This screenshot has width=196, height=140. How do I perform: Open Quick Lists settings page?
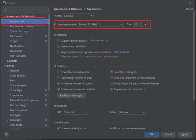coord(16,51)
